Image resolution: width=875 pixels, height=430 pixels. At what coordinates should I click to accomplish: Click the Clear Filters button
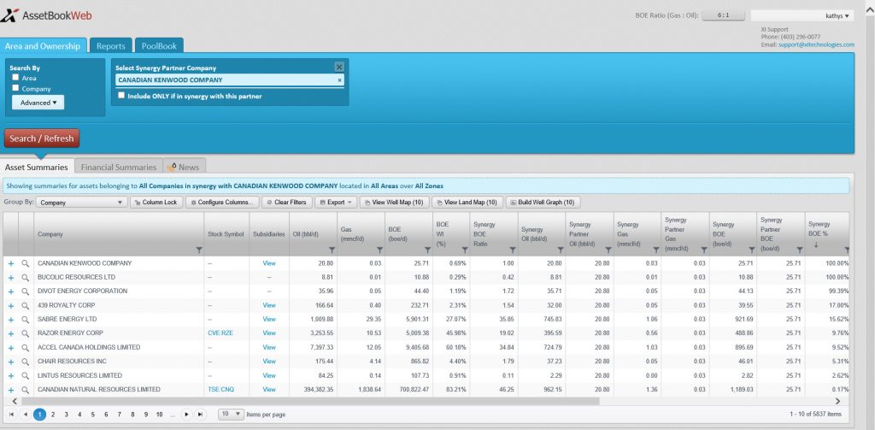286,203
